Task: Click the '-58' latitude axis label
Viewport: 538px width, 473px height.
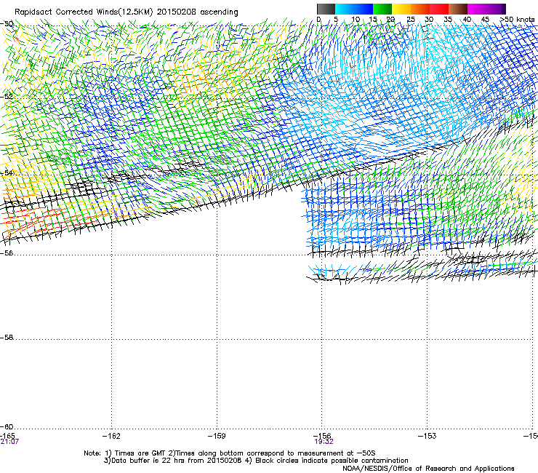Action: tap(7, 338)
